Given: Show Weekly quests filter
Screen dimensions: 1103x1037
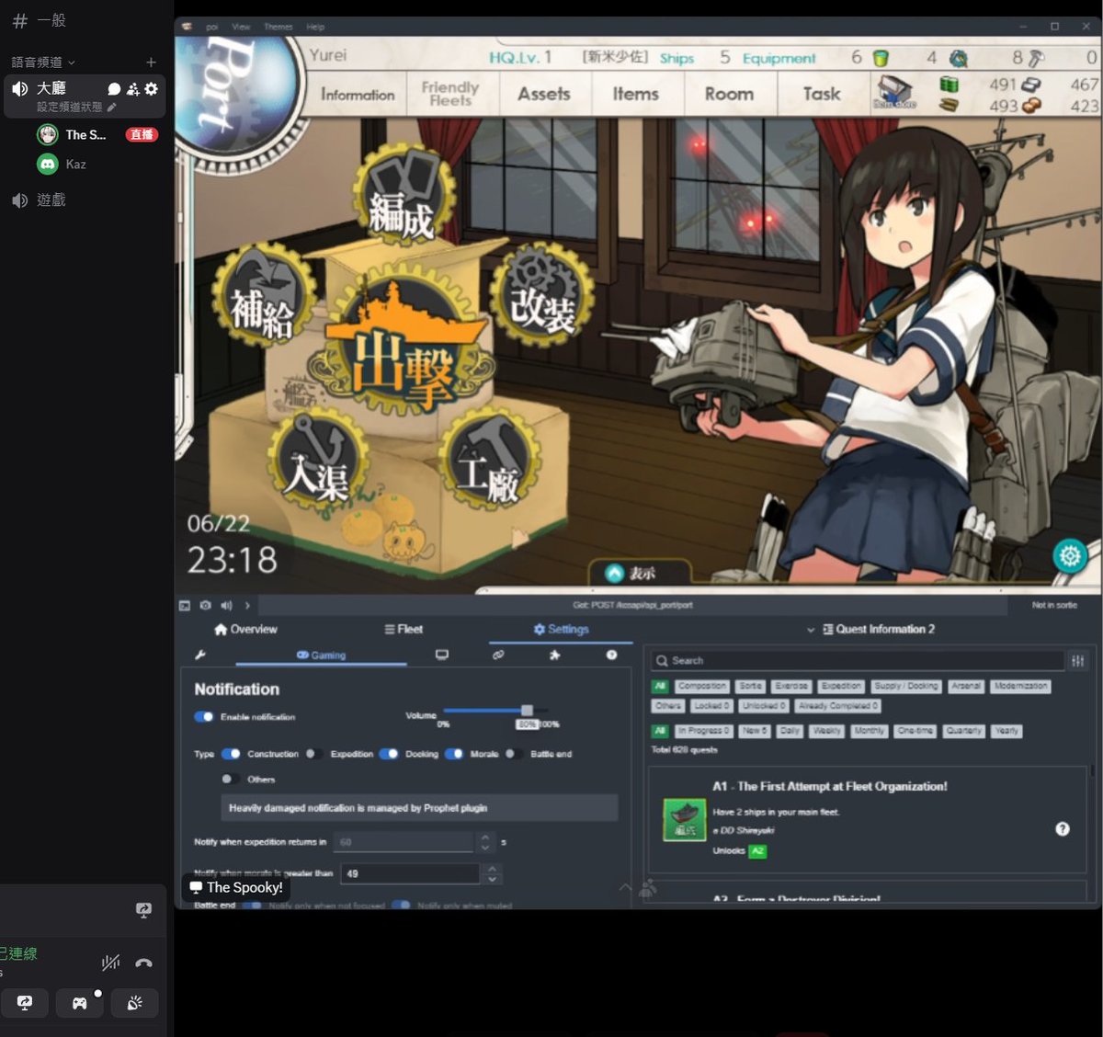Looking at the screenshot, I should 826,731.
